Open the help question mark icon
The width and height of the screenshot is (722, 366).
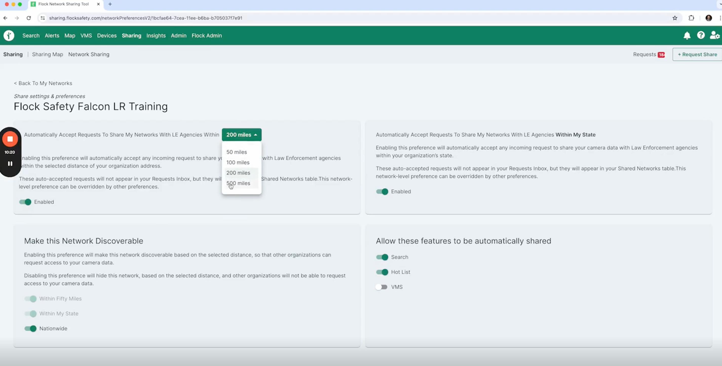tap(701, 35)
